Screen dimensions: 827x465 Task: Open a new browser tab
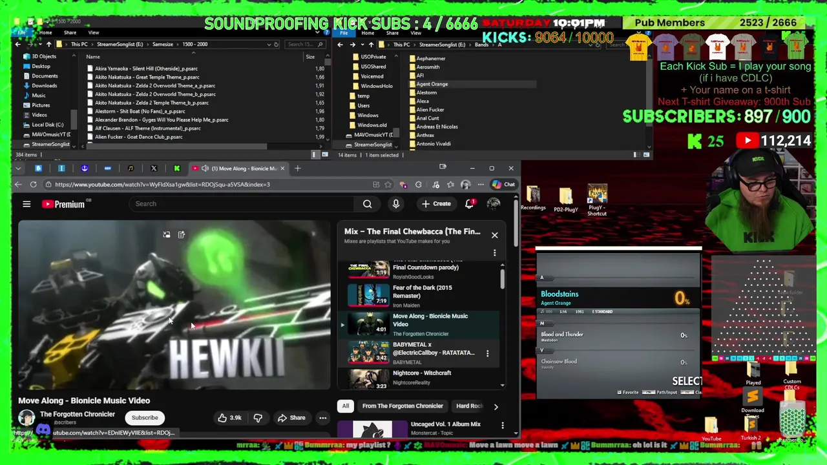click(298, 169)
